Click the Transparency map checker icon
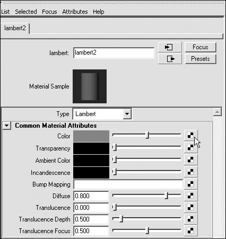The width and height of the screenshot is (226, 239). (x=190, y=147)
